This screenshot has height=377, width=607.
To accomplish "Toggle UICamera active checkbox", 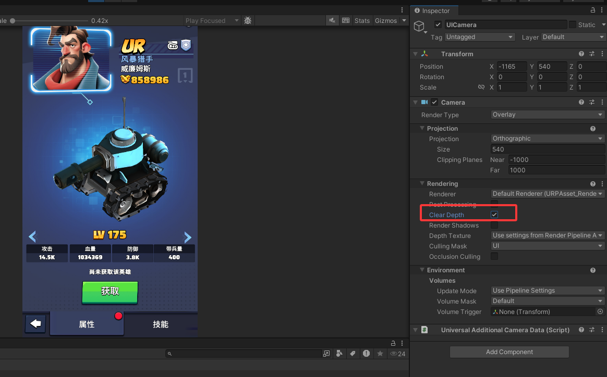I will 438,24.
